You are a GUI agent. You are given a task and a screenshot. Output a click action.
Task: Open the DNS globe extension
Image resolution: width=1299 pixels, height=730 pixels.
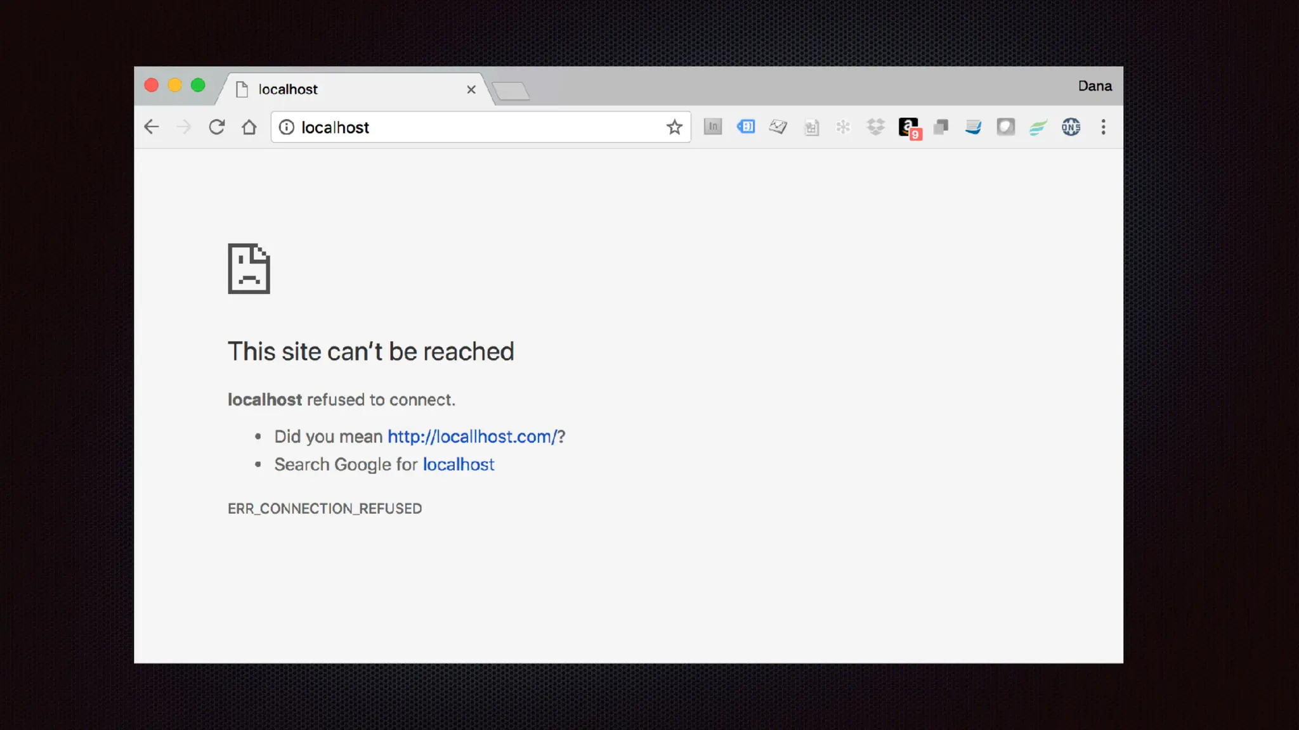pyautogui.click(x=1071, y=127)
